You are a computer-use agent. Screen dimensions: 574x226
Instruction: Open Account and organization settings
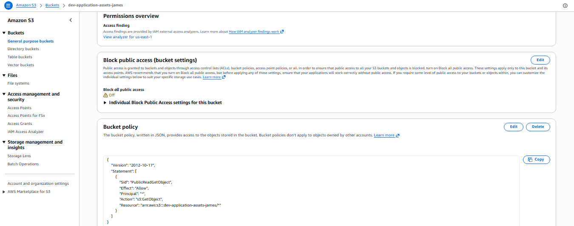[x=38, y=184]
